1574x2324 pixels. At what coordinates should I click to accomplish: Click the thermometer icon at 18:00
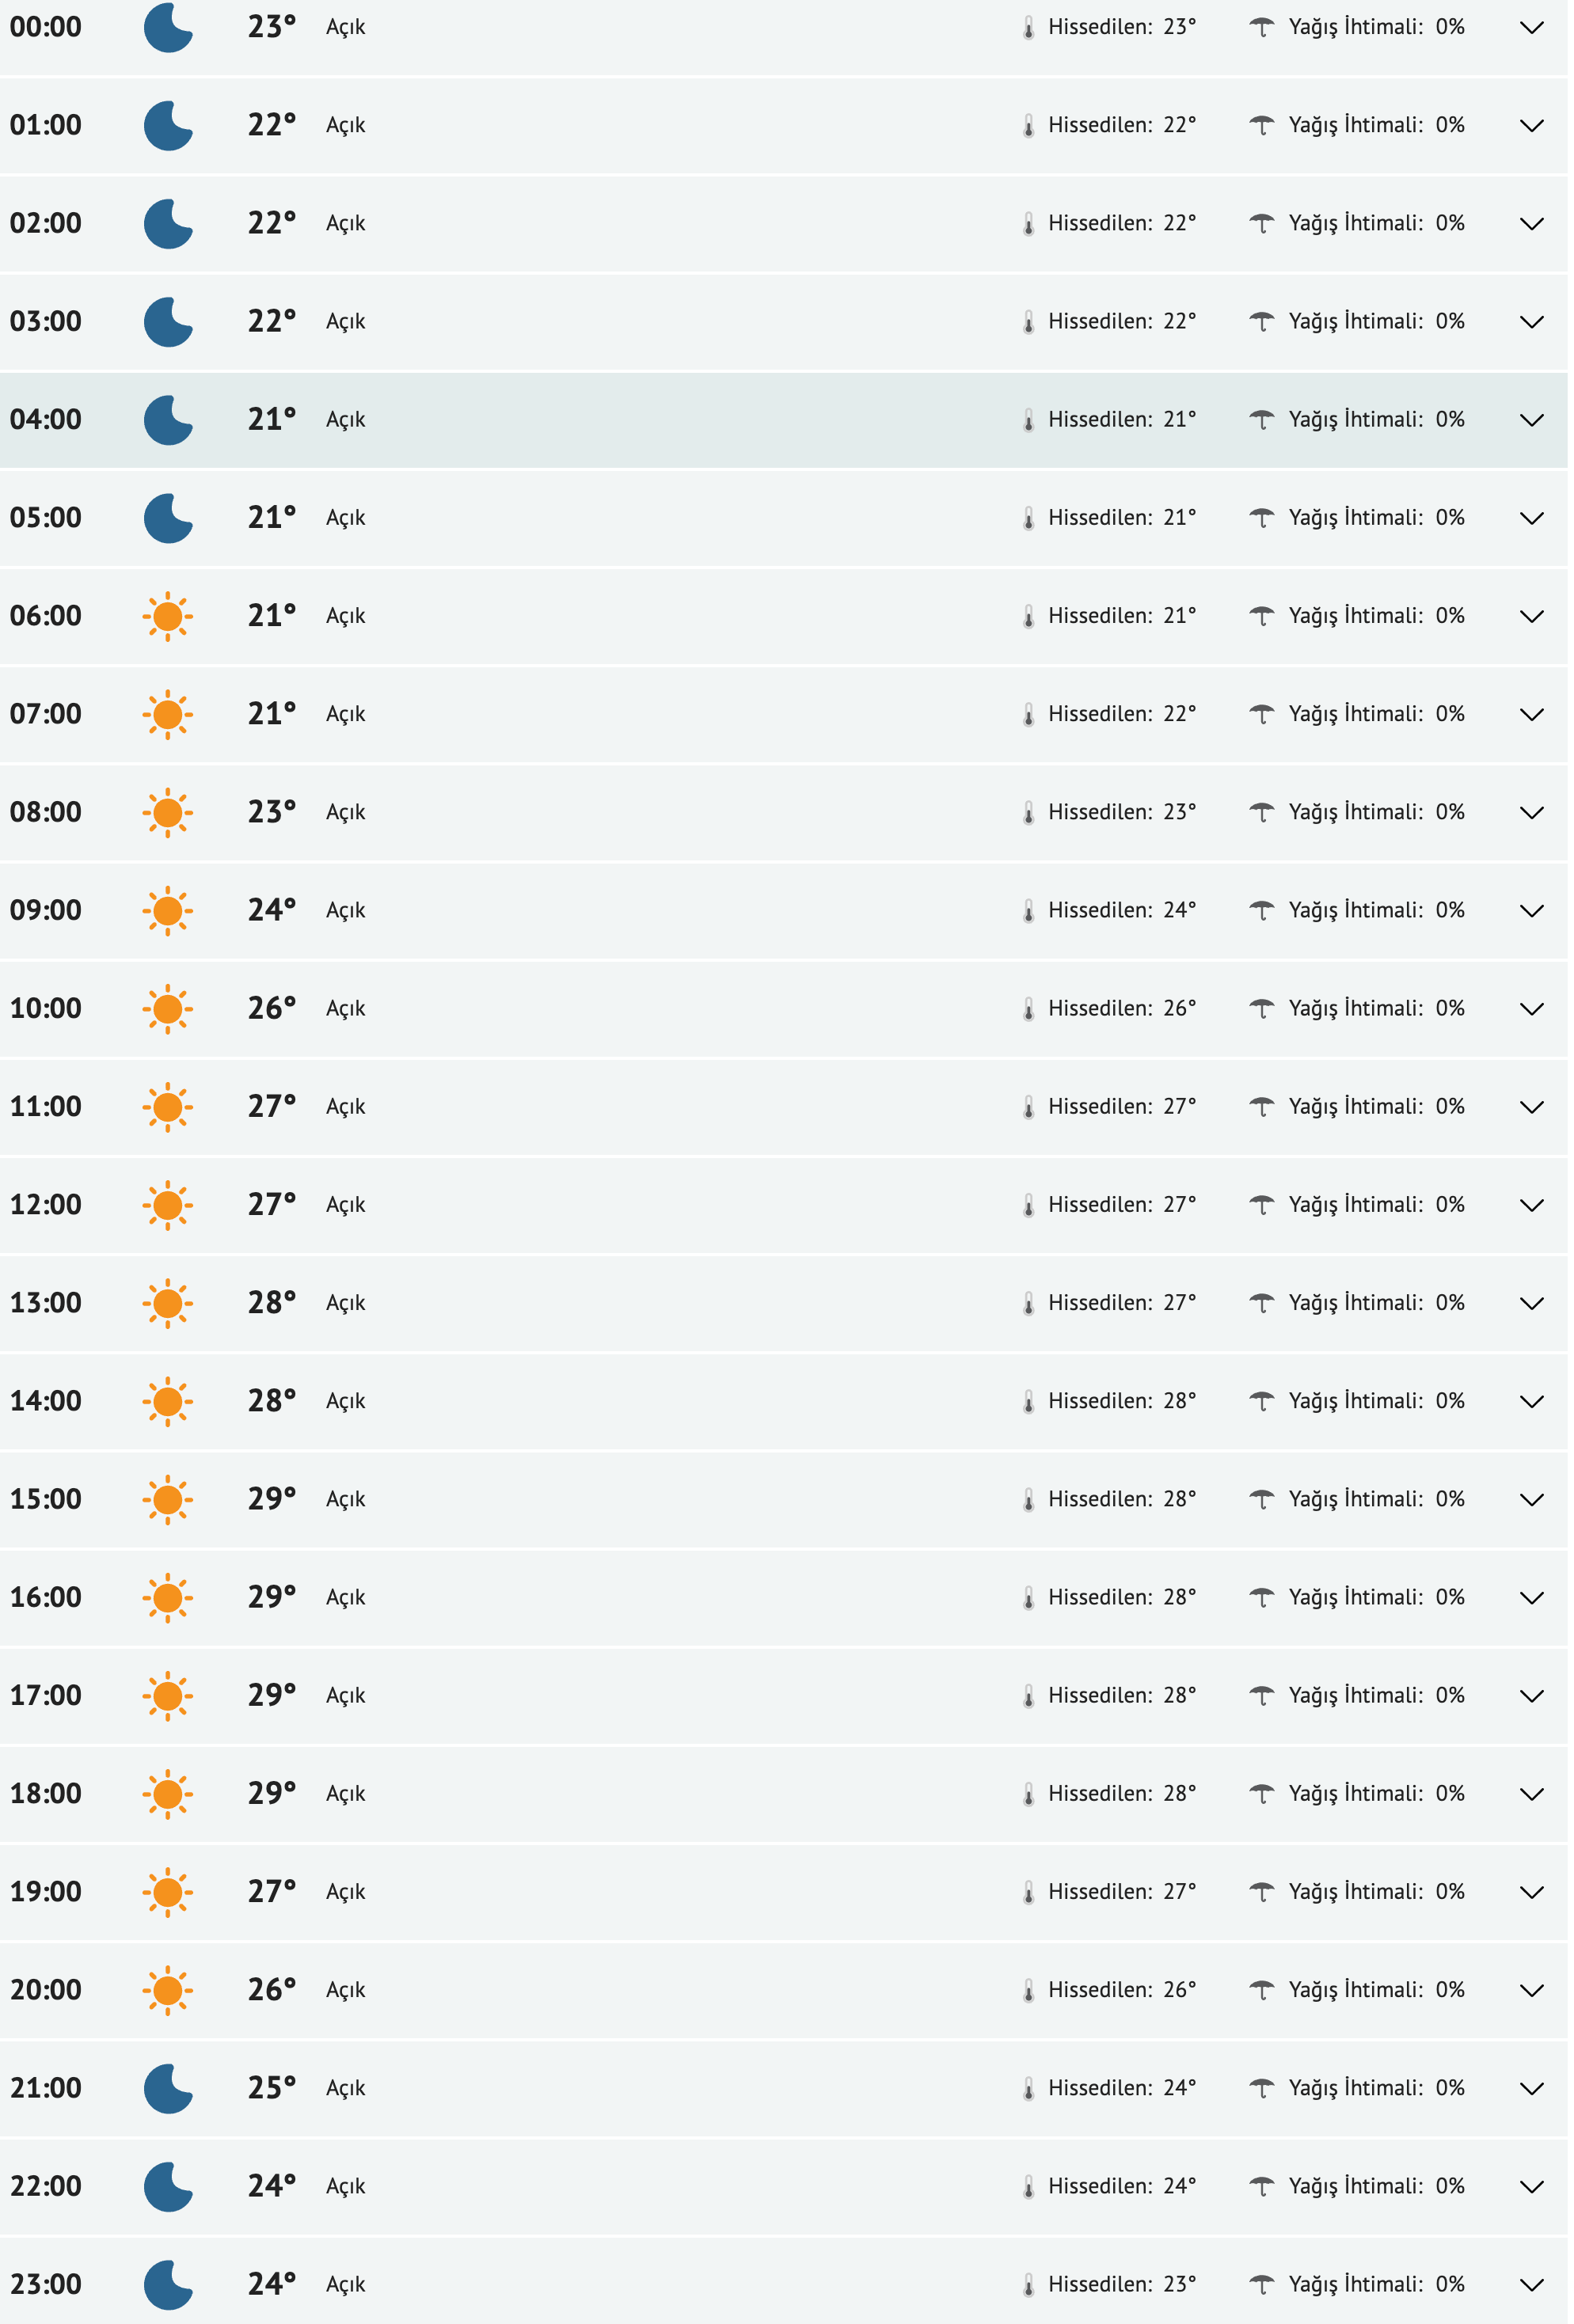coord(1028,1794)
